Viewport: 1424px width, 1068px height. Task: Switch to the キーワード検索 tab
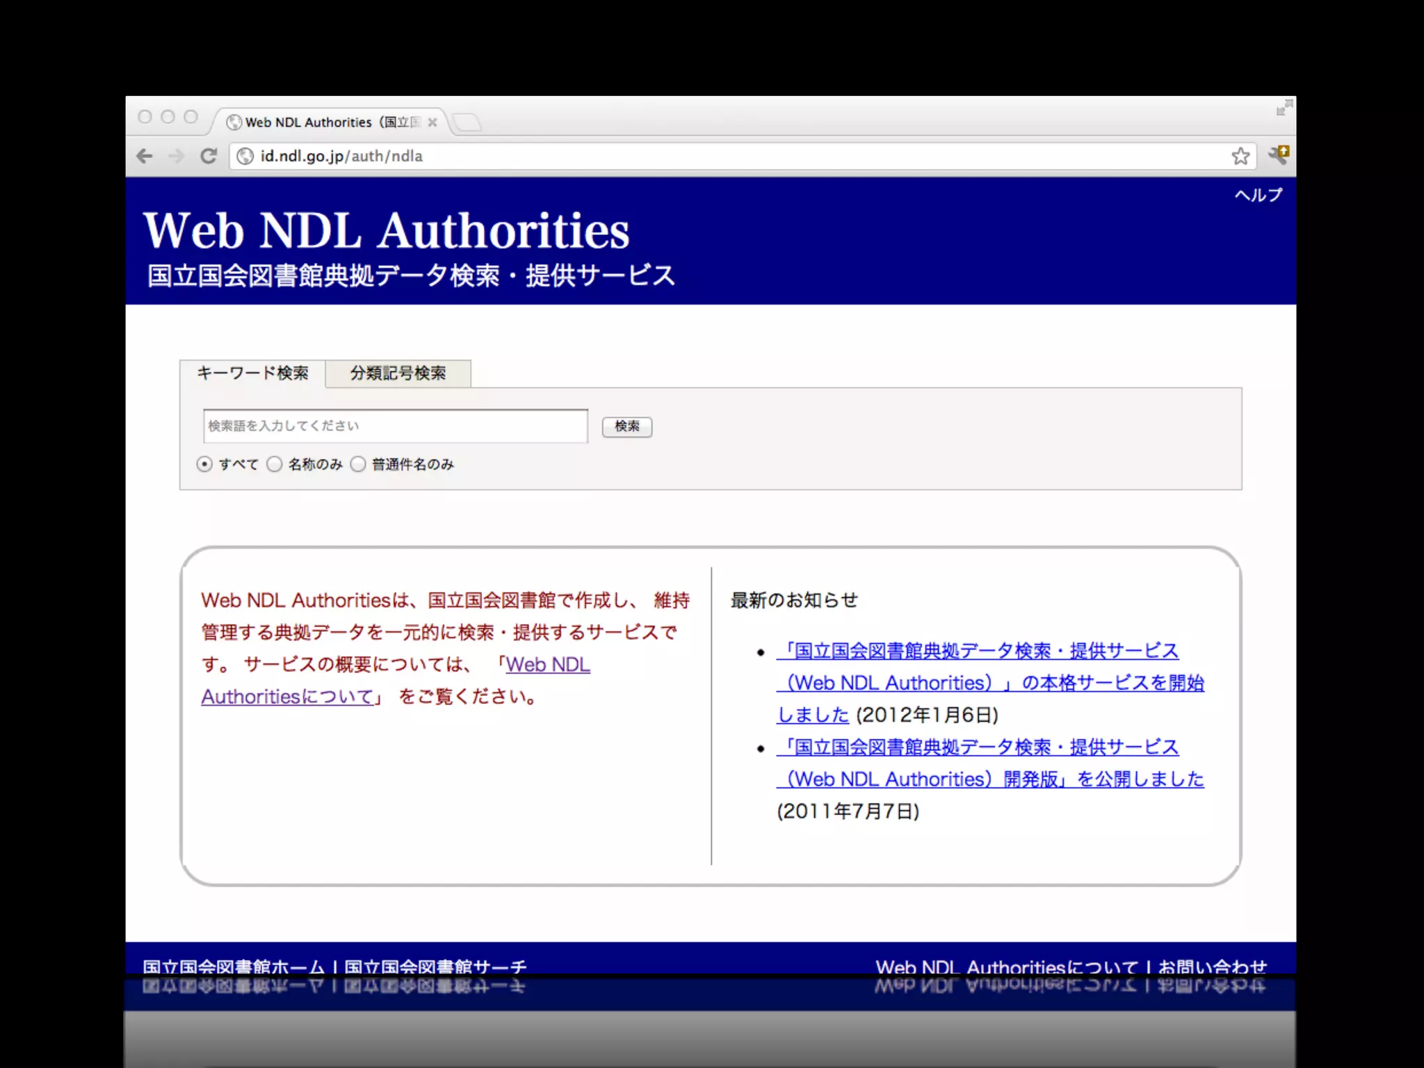[252, 373]
